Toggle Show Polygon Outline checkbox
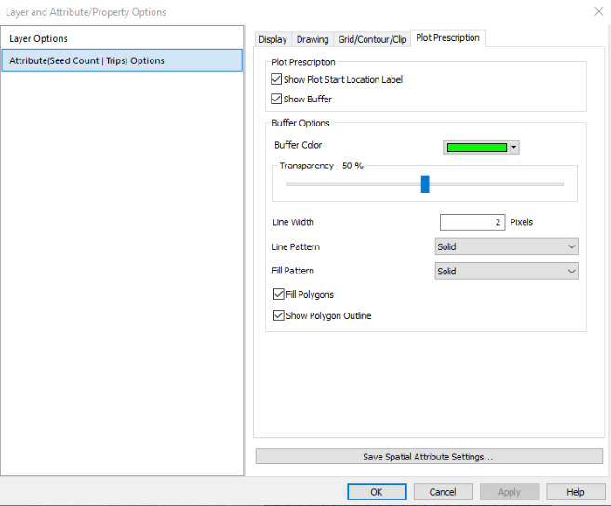The height and width of the screenshot is (506, 611). pos(279,316)
